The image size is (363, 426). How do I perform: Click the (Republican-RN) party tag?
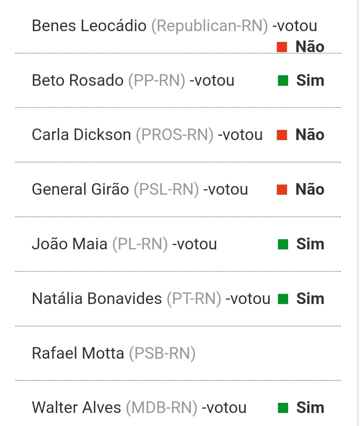tap(210, 26)
